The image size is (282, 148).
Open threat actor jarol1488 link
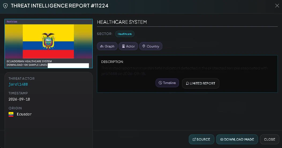click(x=18, y=84)
